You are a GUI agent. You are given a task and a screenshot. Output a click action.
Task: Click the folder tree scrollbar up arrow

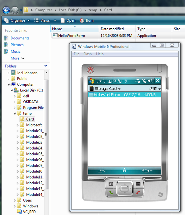coord(46,72)
